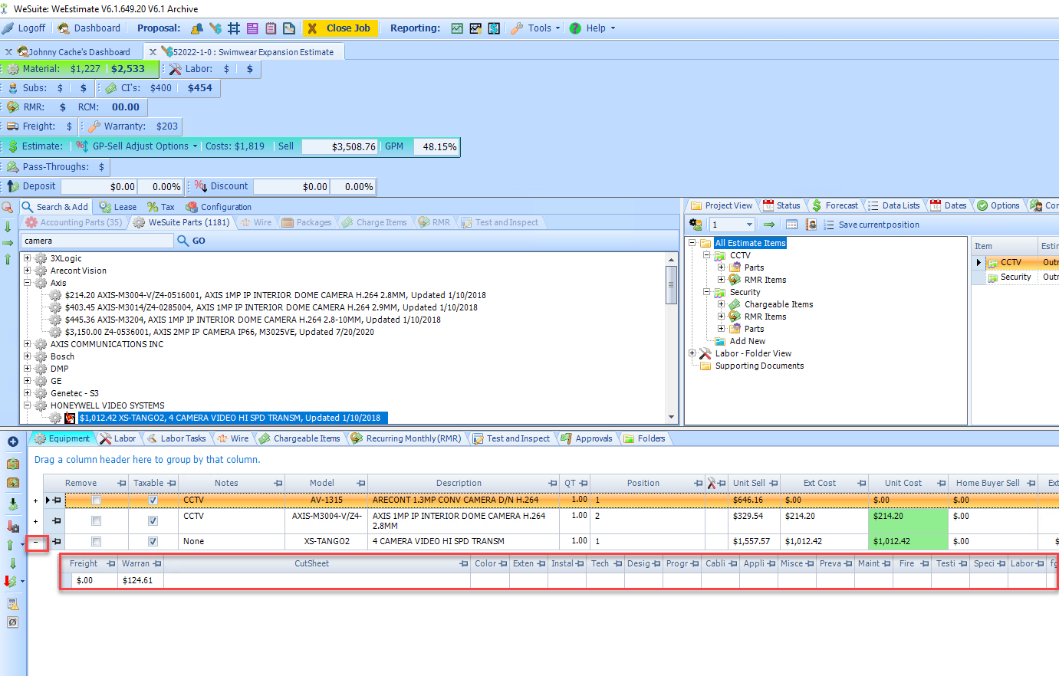This screenshot has width=1059, height=676.
Task: Click blue plus icon on left sidebar
Action: click(12, 441)
